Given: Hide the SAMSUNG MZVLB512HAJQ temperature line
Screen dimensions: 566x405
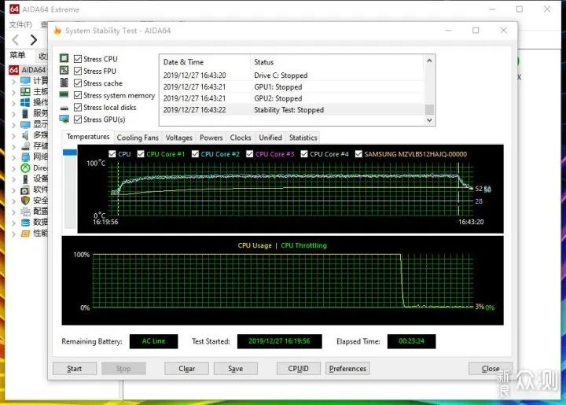Looking at the screenshot, I should 358,154.
